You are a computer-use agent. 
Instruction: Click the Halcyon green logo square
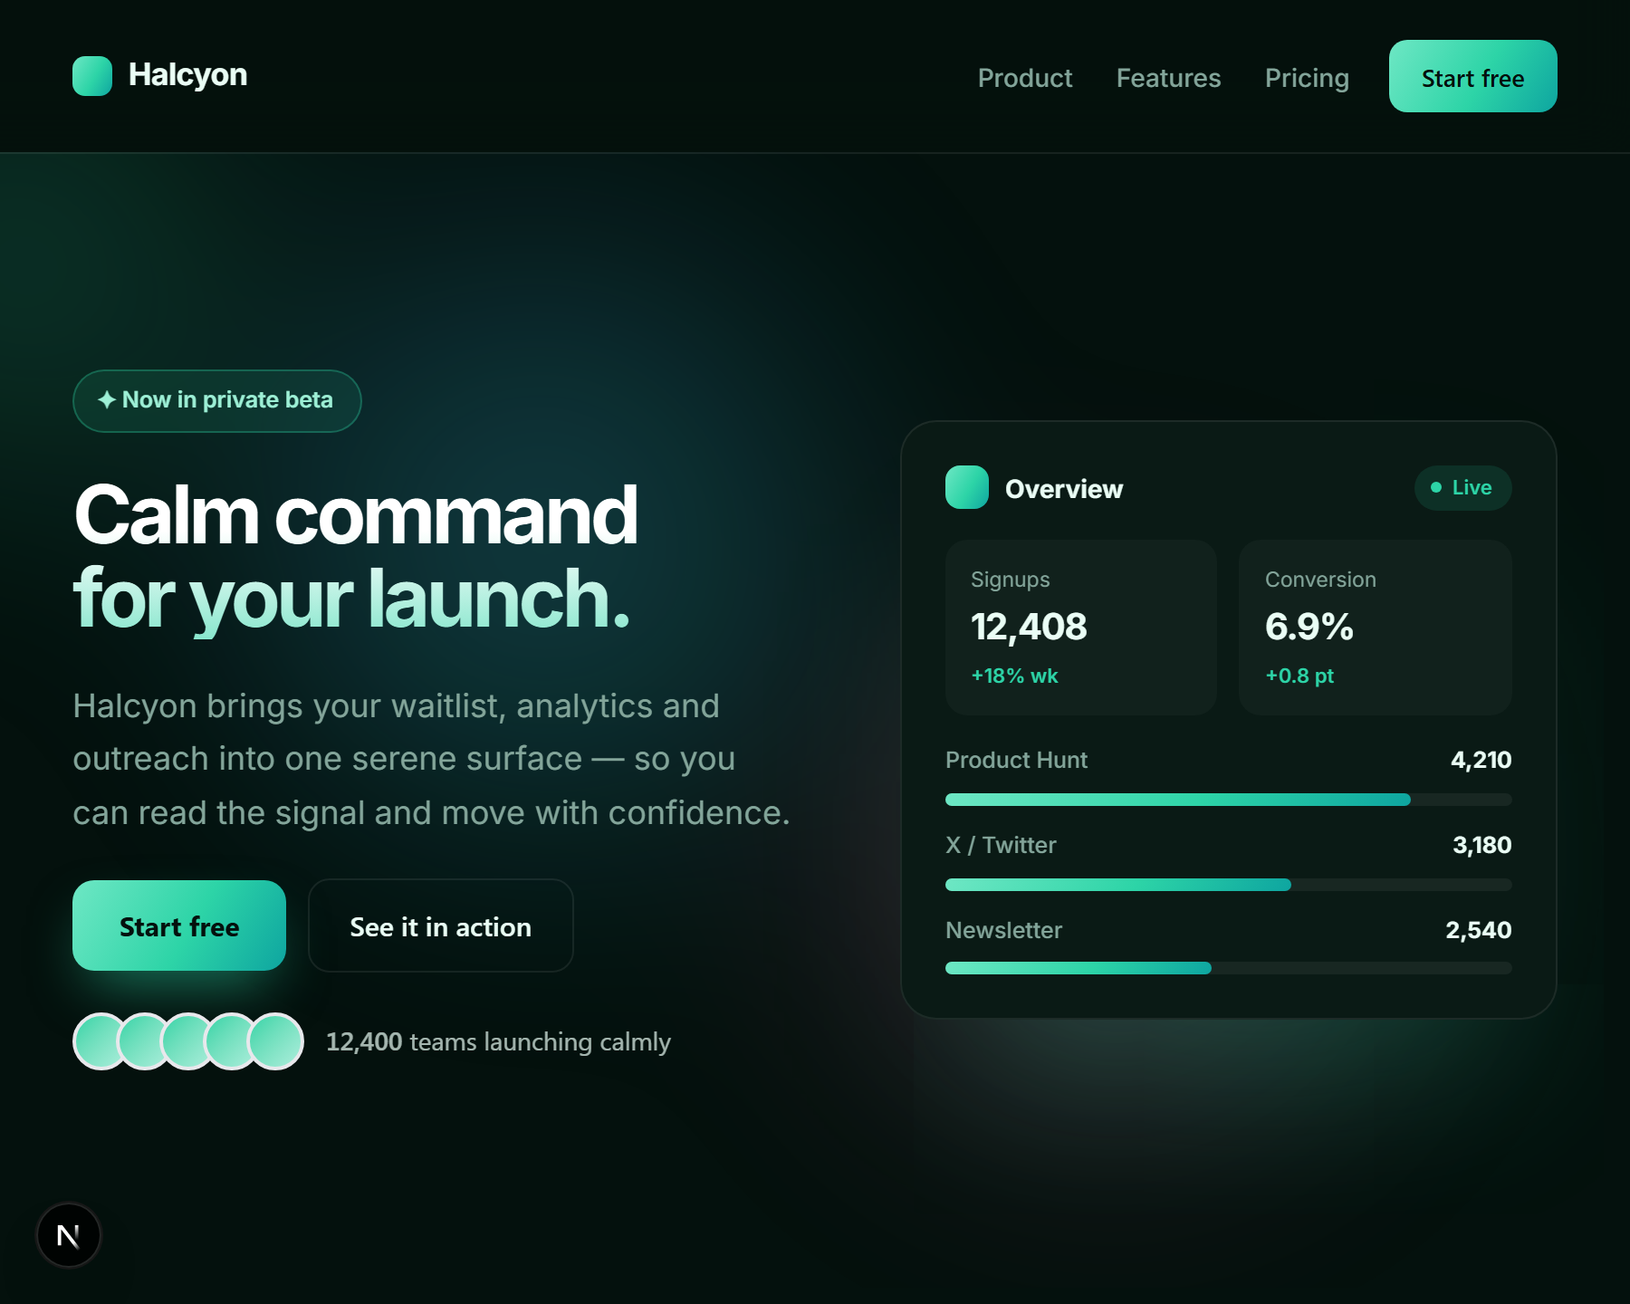(x=92, y=76)
